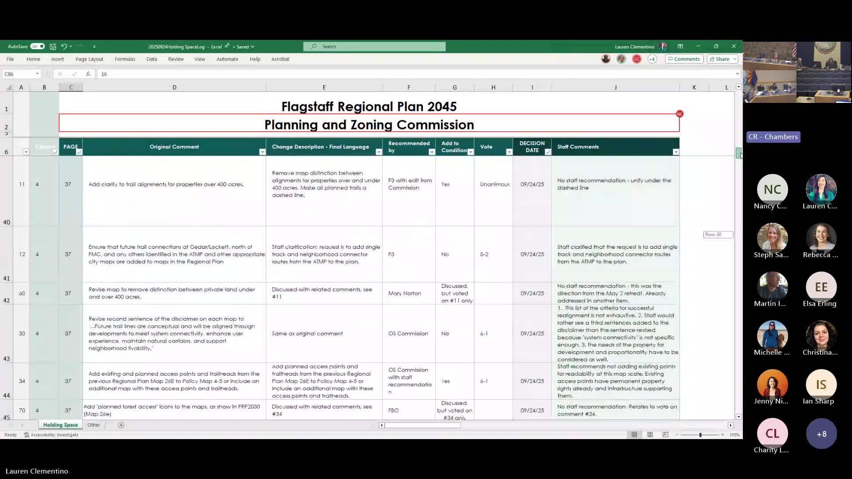The width and height of the screenshot is (852, 479).
Task: Switch to the Other sheet tab
Action: tap(94, 425)
